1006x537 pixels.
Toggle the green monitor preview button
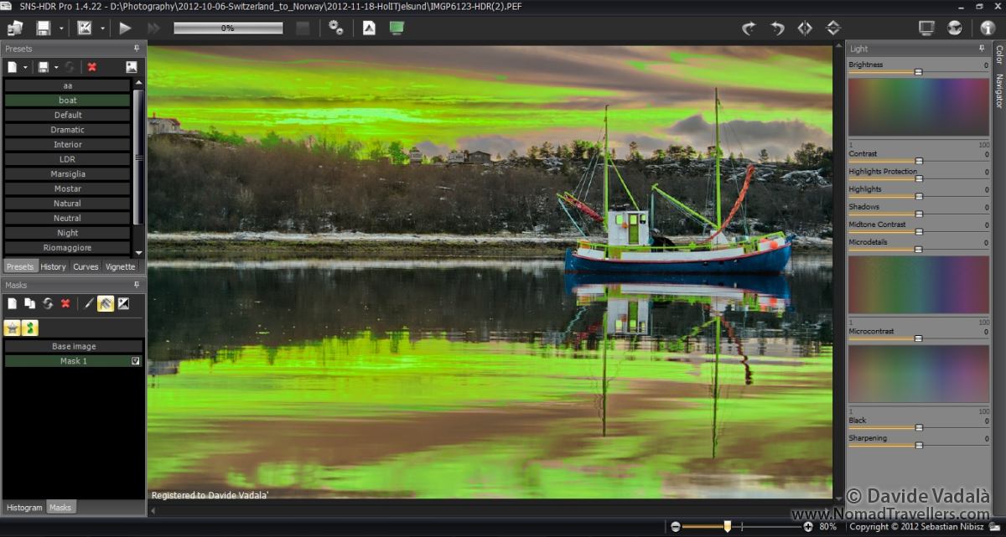397,28
